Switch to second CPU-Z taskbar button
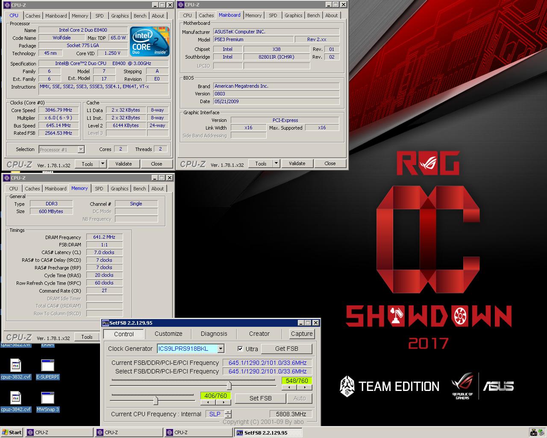This screenshot has width=547, height=438. pos(129,432)
